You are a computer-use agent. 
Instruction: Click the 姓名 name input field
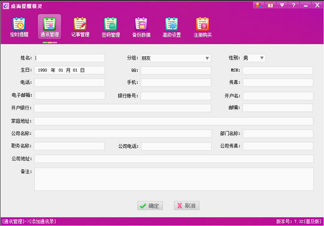pos(69,58)
